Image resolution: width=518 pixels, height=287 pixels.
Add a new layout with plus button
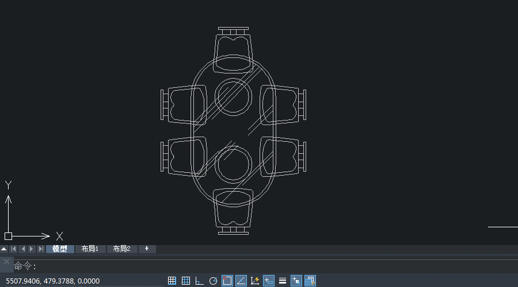pos(147,249)
